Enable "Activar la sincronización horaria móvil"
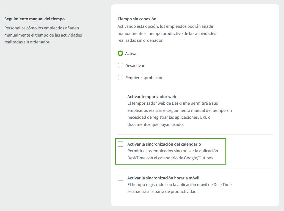 [x=120, y=178]
